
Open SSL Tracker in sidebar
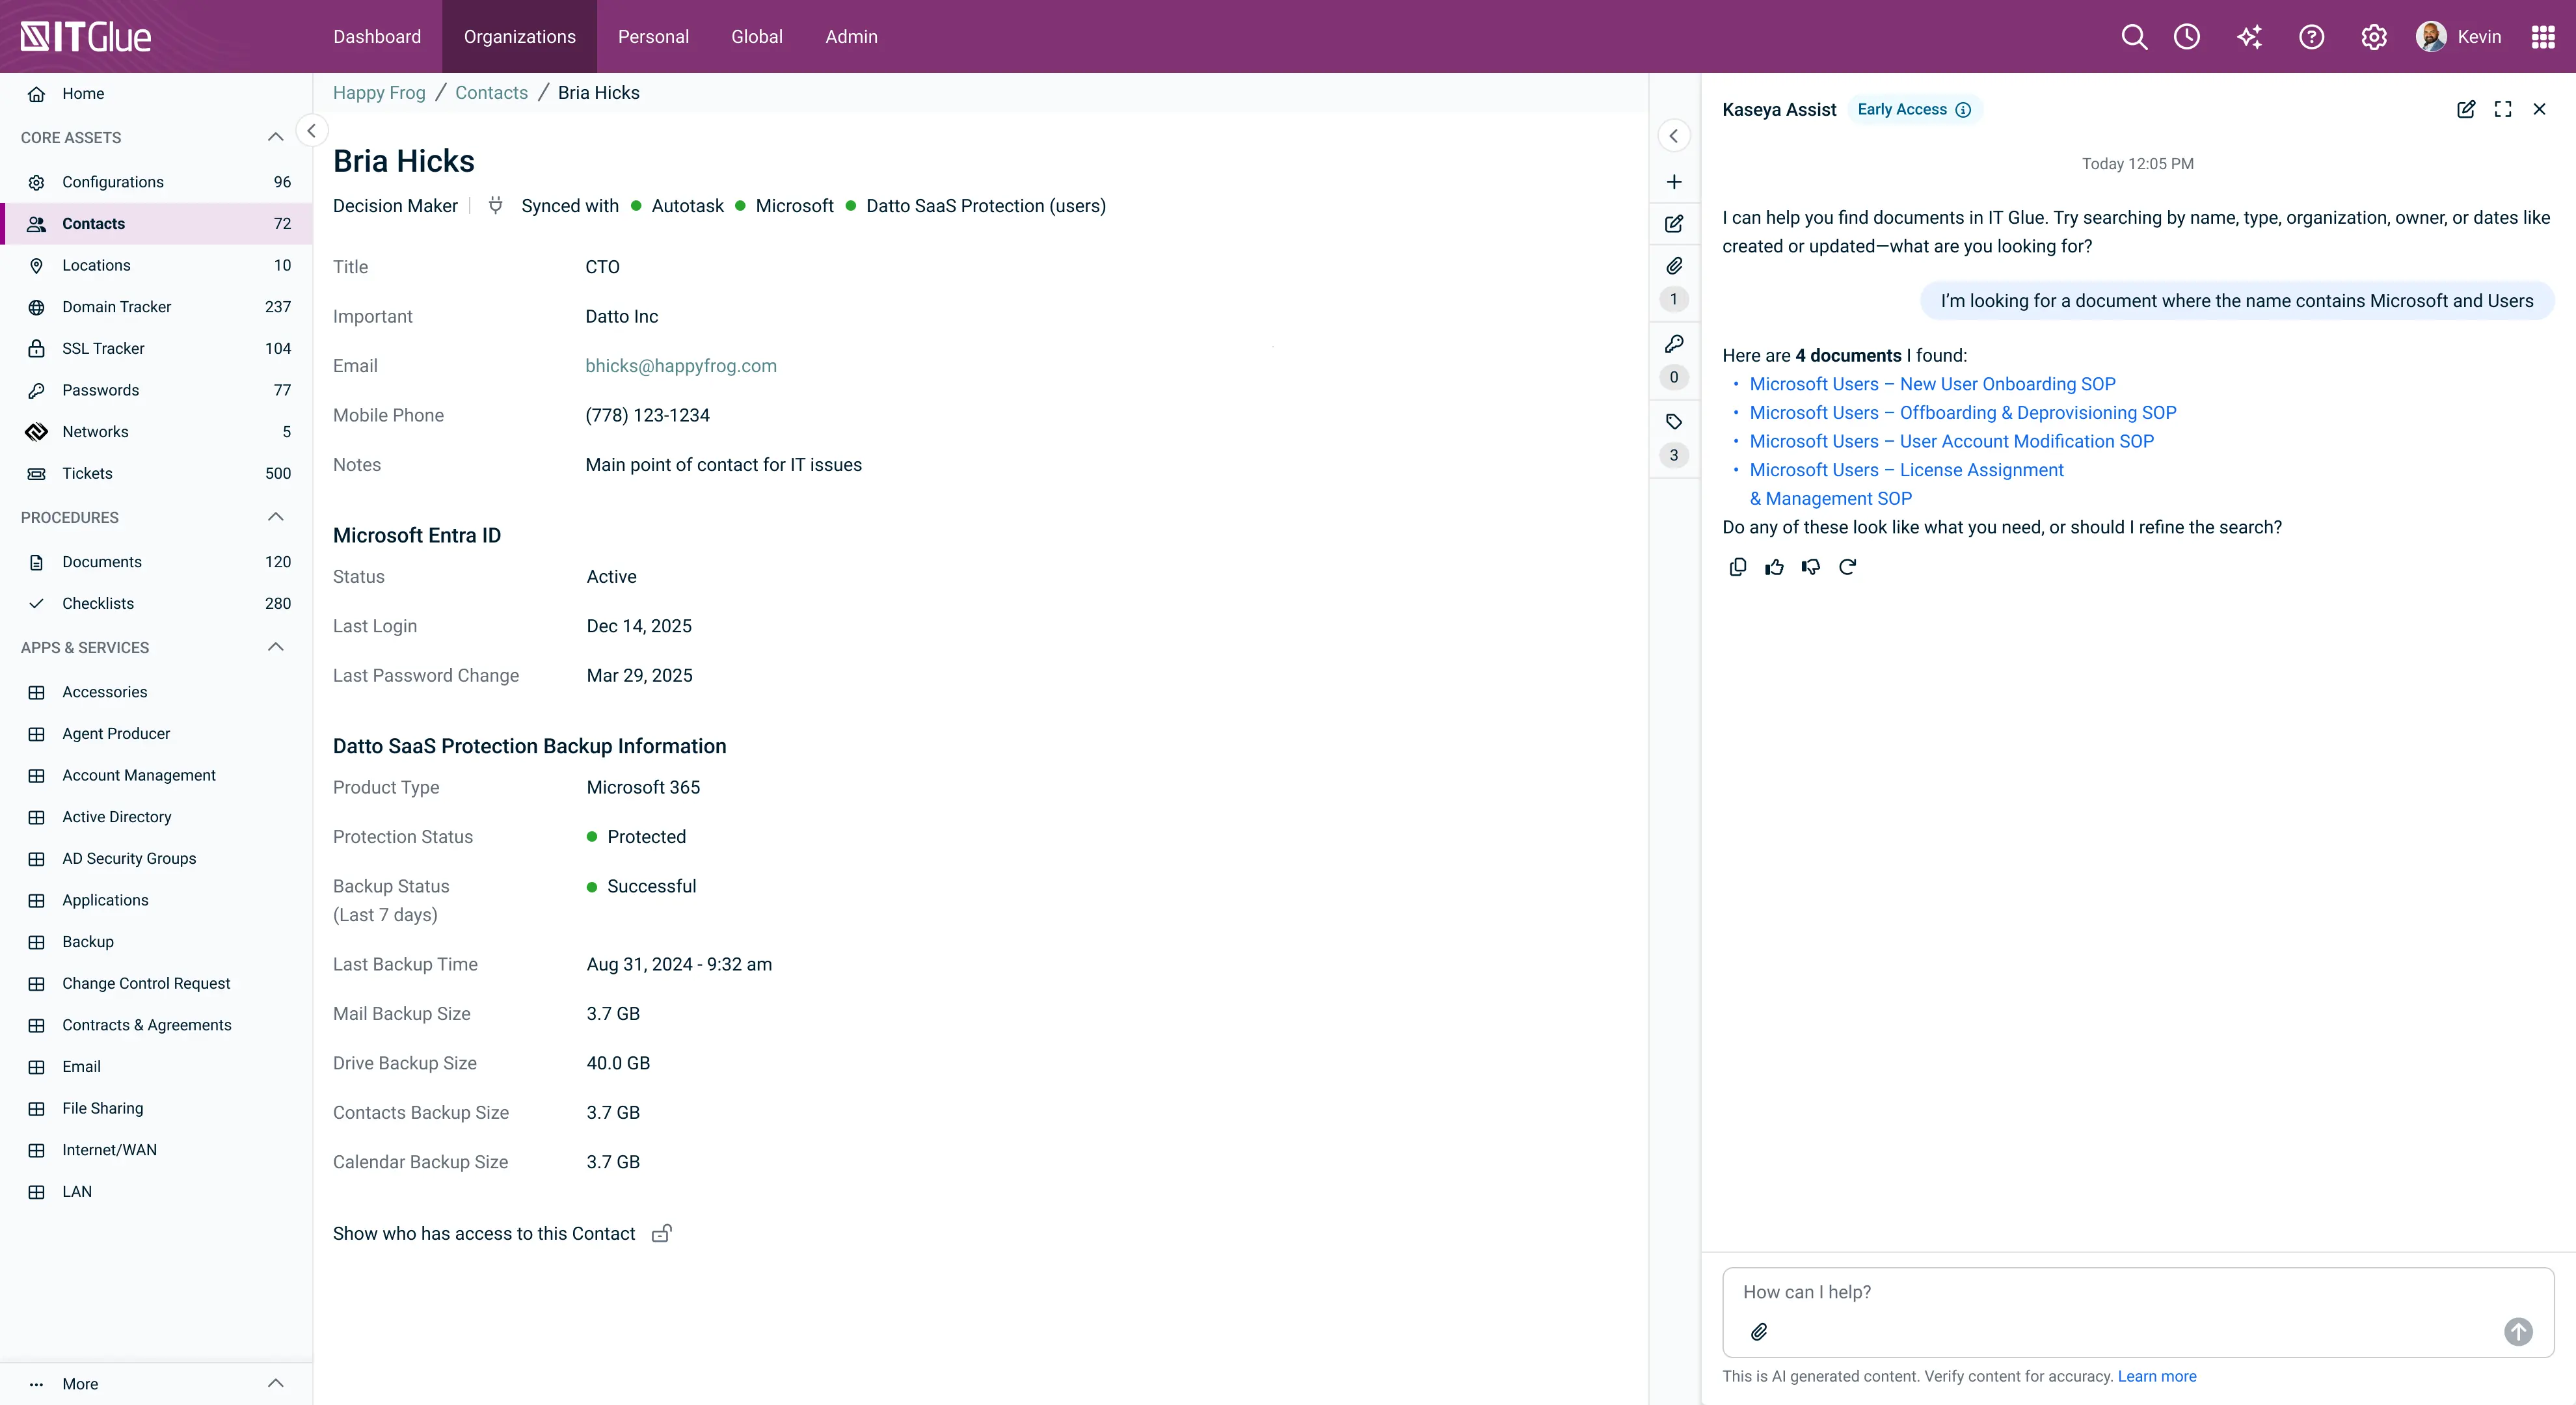156,349
